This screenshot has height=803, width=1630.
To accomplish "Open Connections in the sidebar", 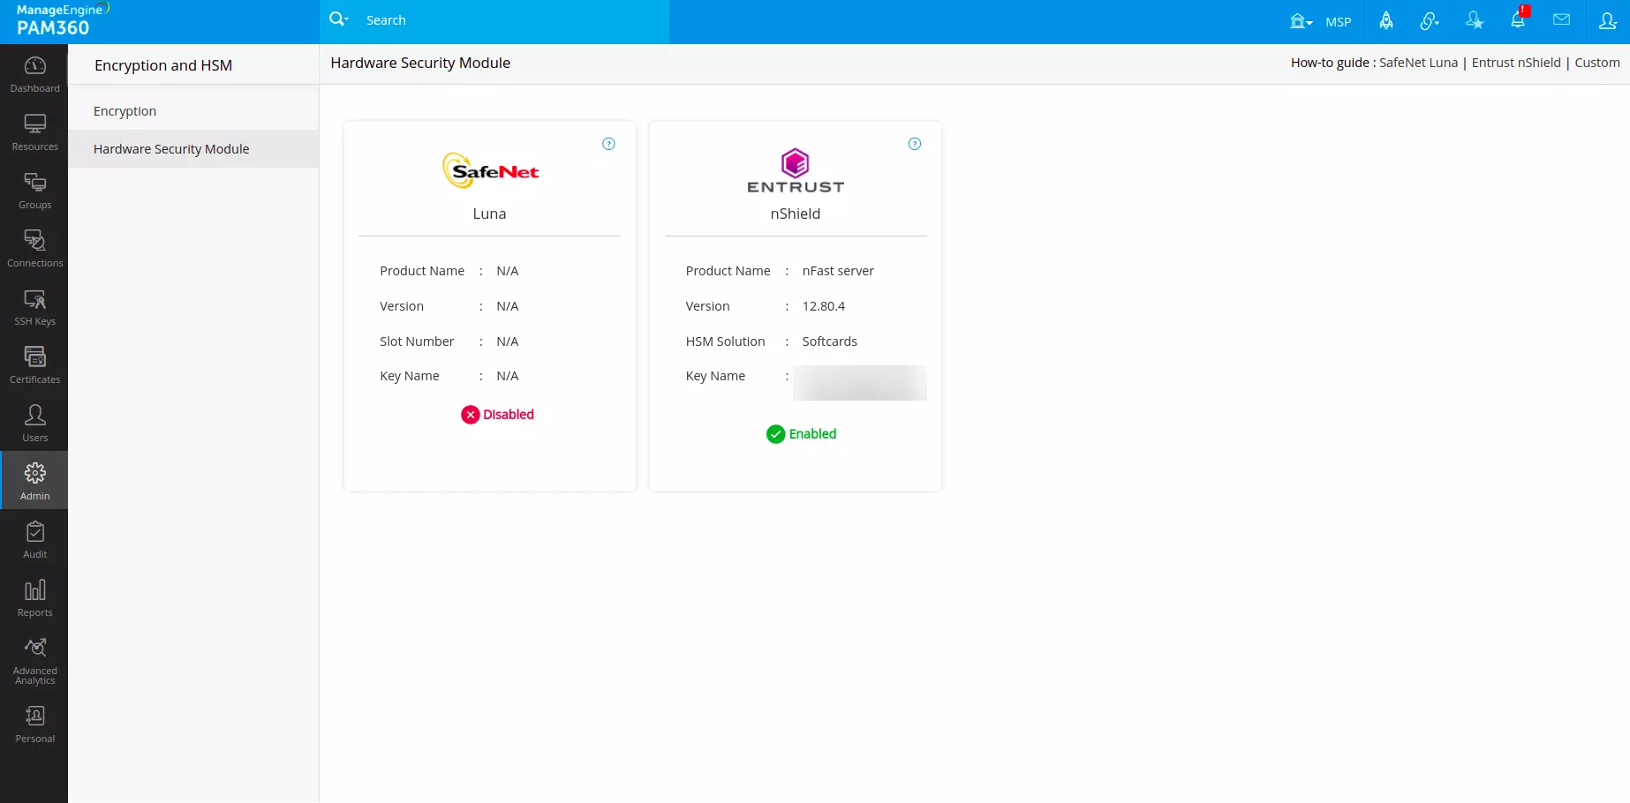I will (34, 249).
